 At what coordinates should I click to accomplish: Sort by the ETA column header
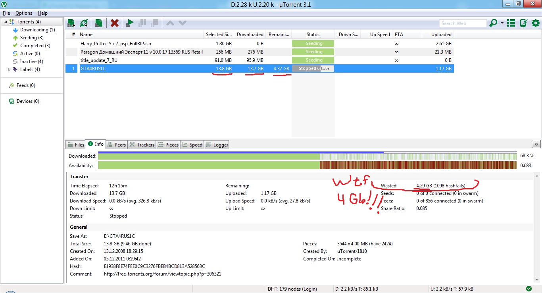(407, 35)
